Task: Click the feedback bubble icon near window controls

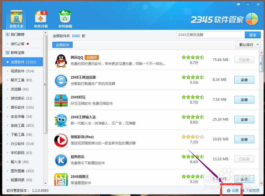Action: point(238,4)
